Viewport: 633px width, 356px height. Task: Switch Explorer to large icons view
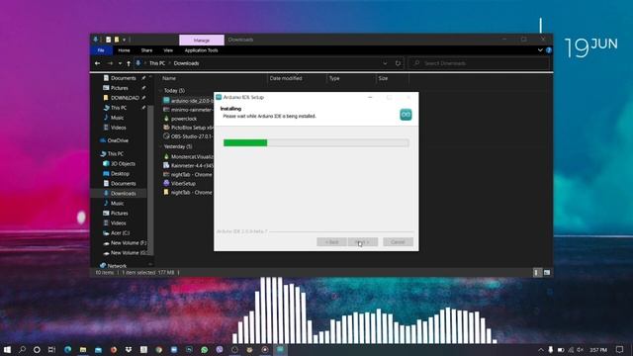547,273
